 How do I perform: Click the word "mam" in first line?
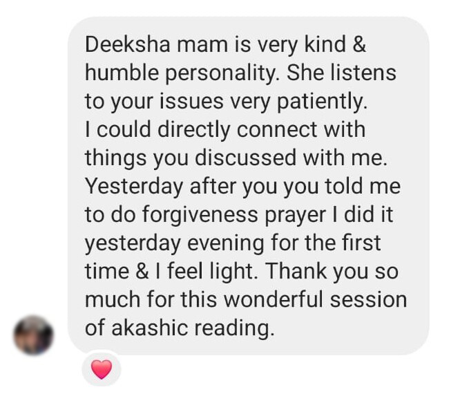pyautogui.click(x=202, y=45)
